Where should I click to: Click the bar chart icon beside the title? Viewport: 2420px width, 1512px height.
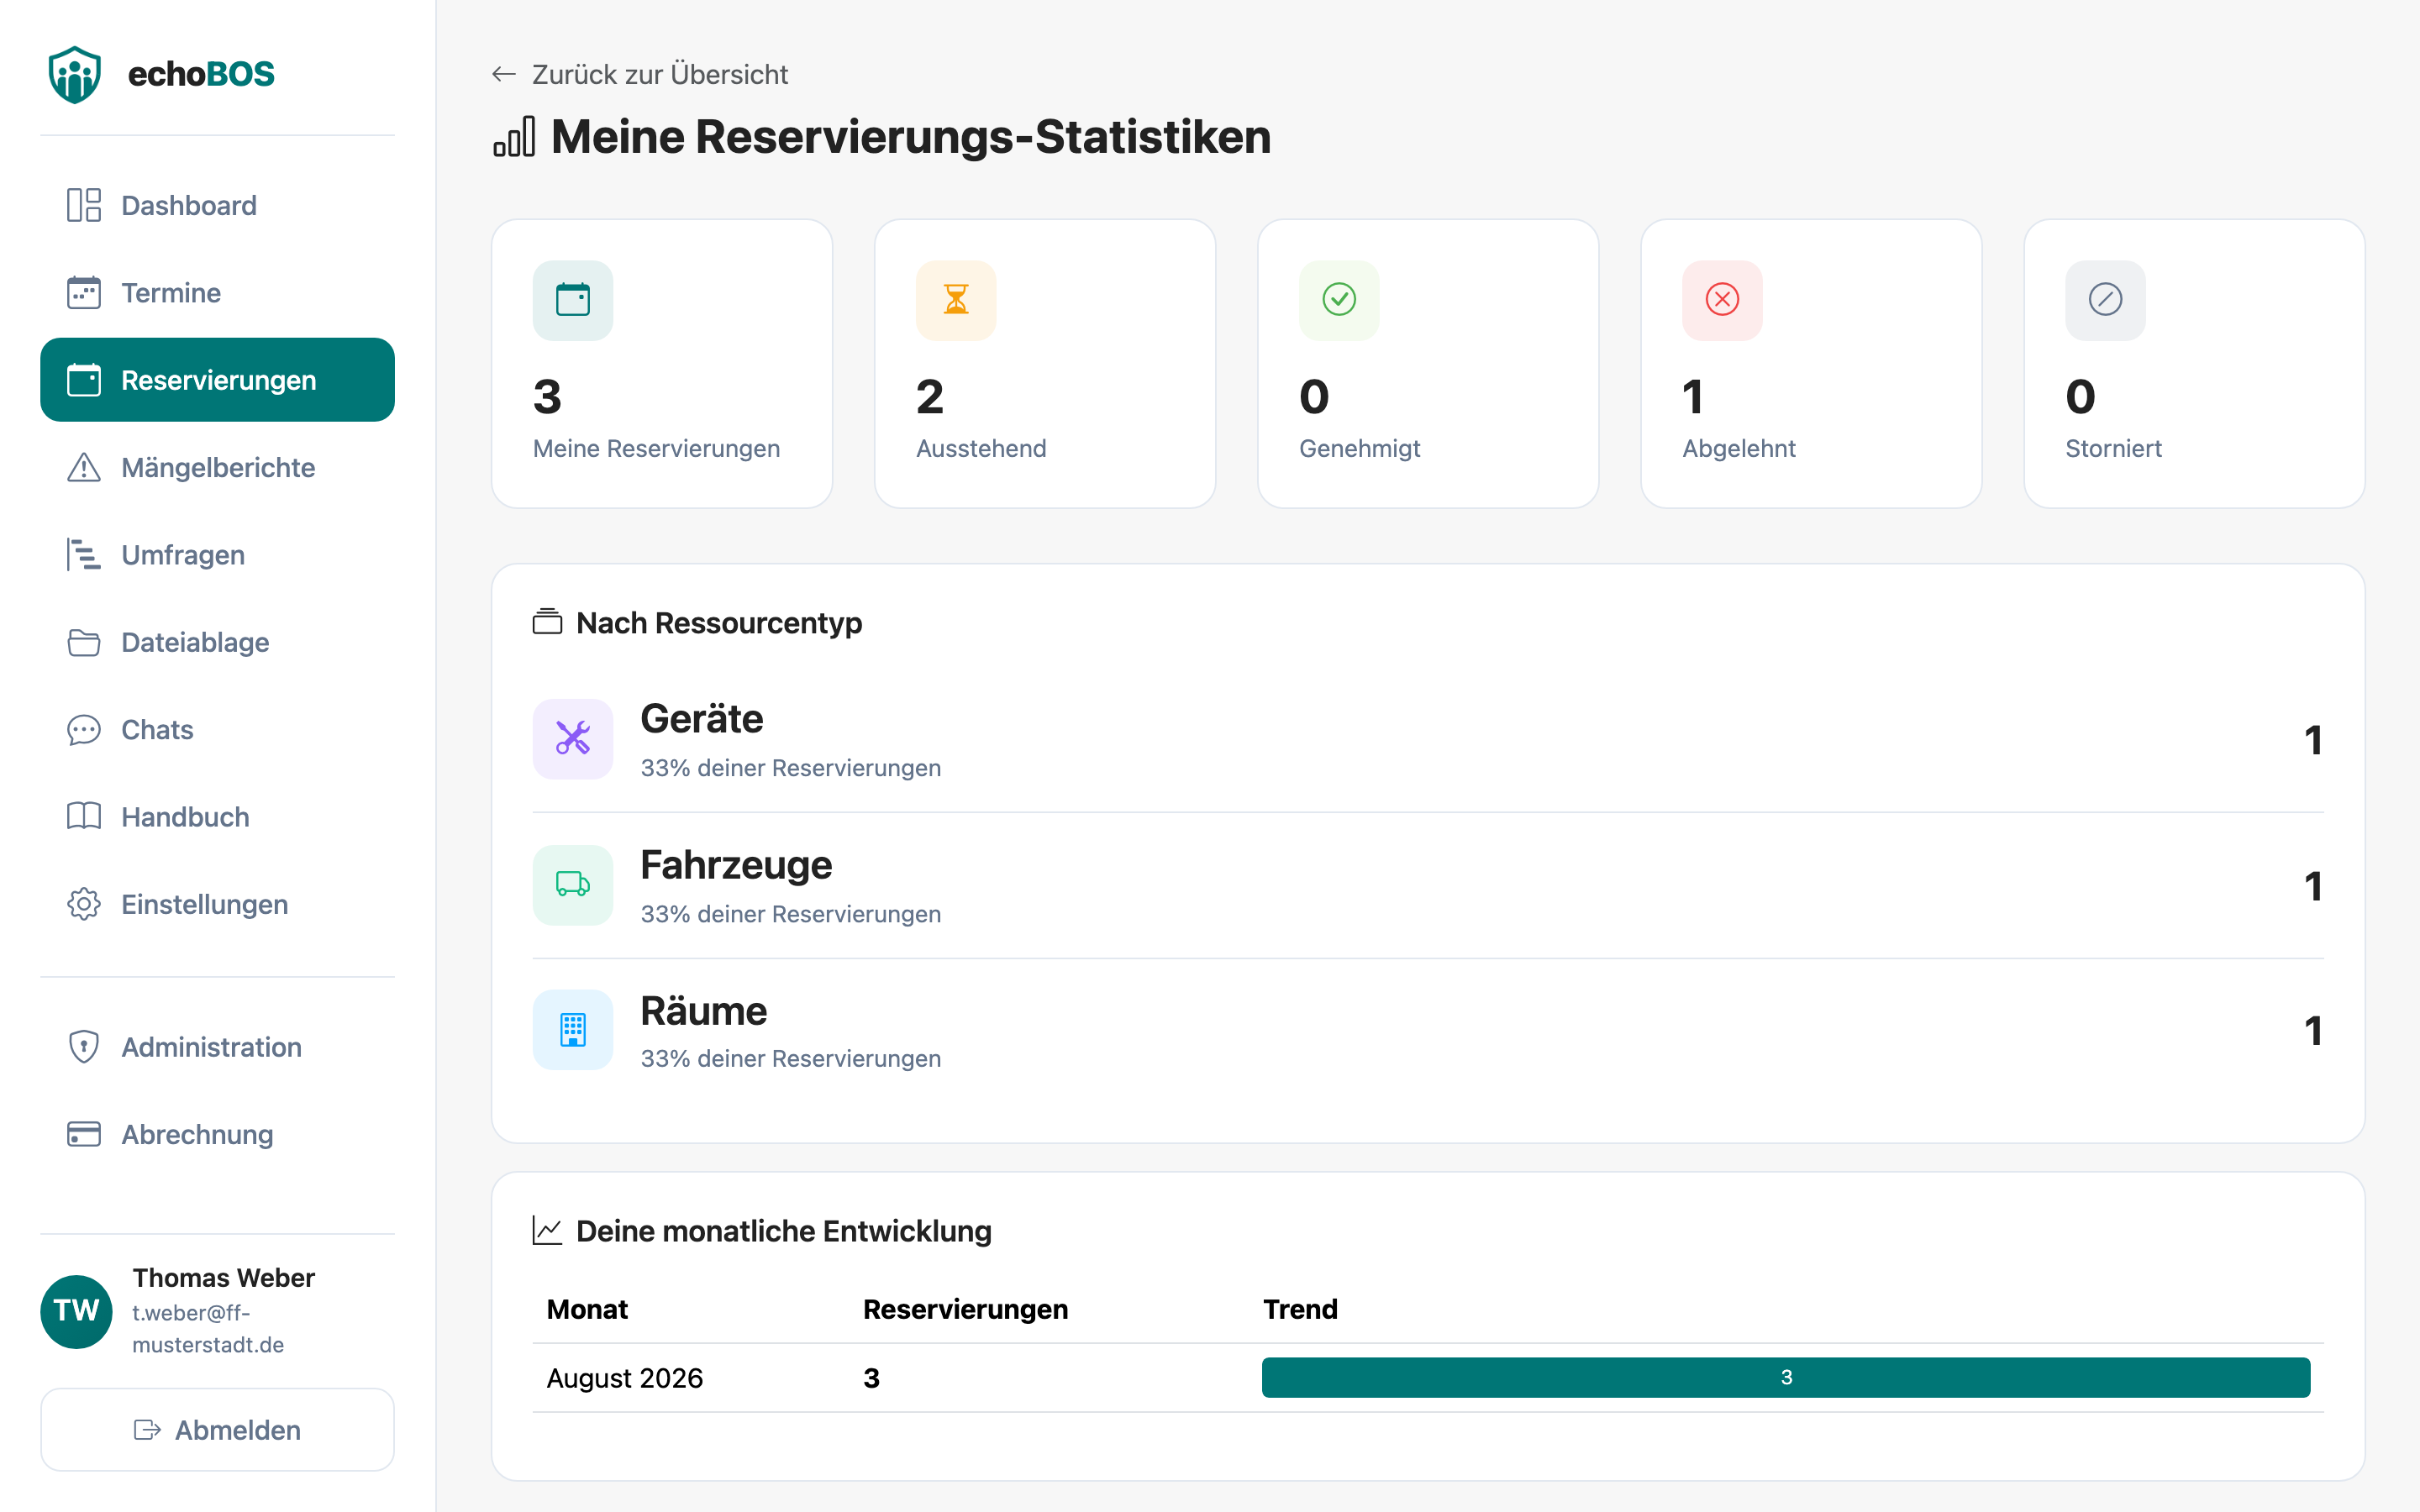point(514,137)
